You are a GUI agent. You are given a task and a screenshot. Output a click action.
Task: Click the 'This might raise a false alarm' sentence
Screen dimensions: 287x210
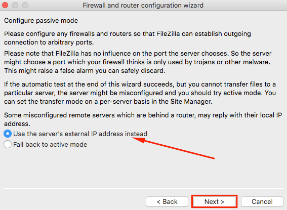pos(85,71)
